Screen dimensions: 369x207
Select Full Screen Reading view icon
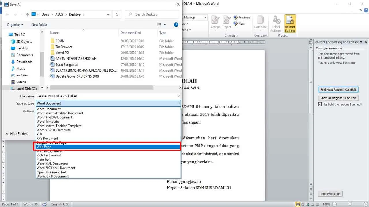tap(303, 204)
